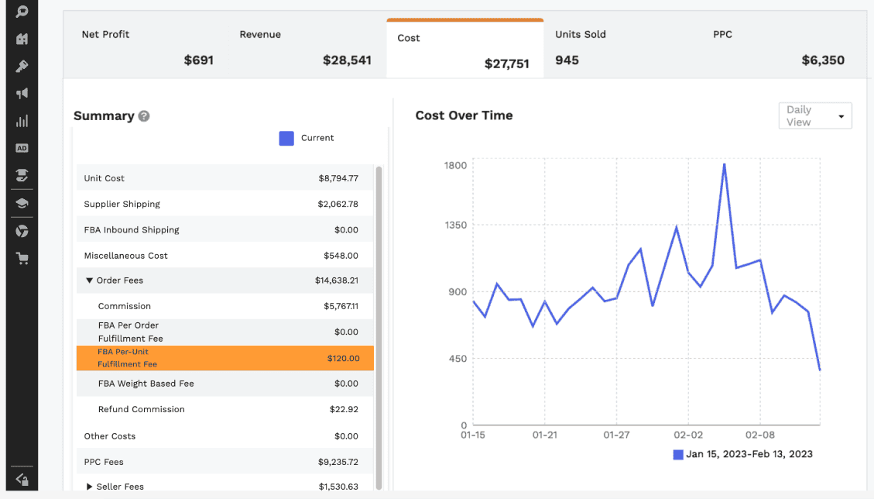Screen dimensions: 874x499
Task: Expand the Seller Fees row
Action: (x=90, y=487)
